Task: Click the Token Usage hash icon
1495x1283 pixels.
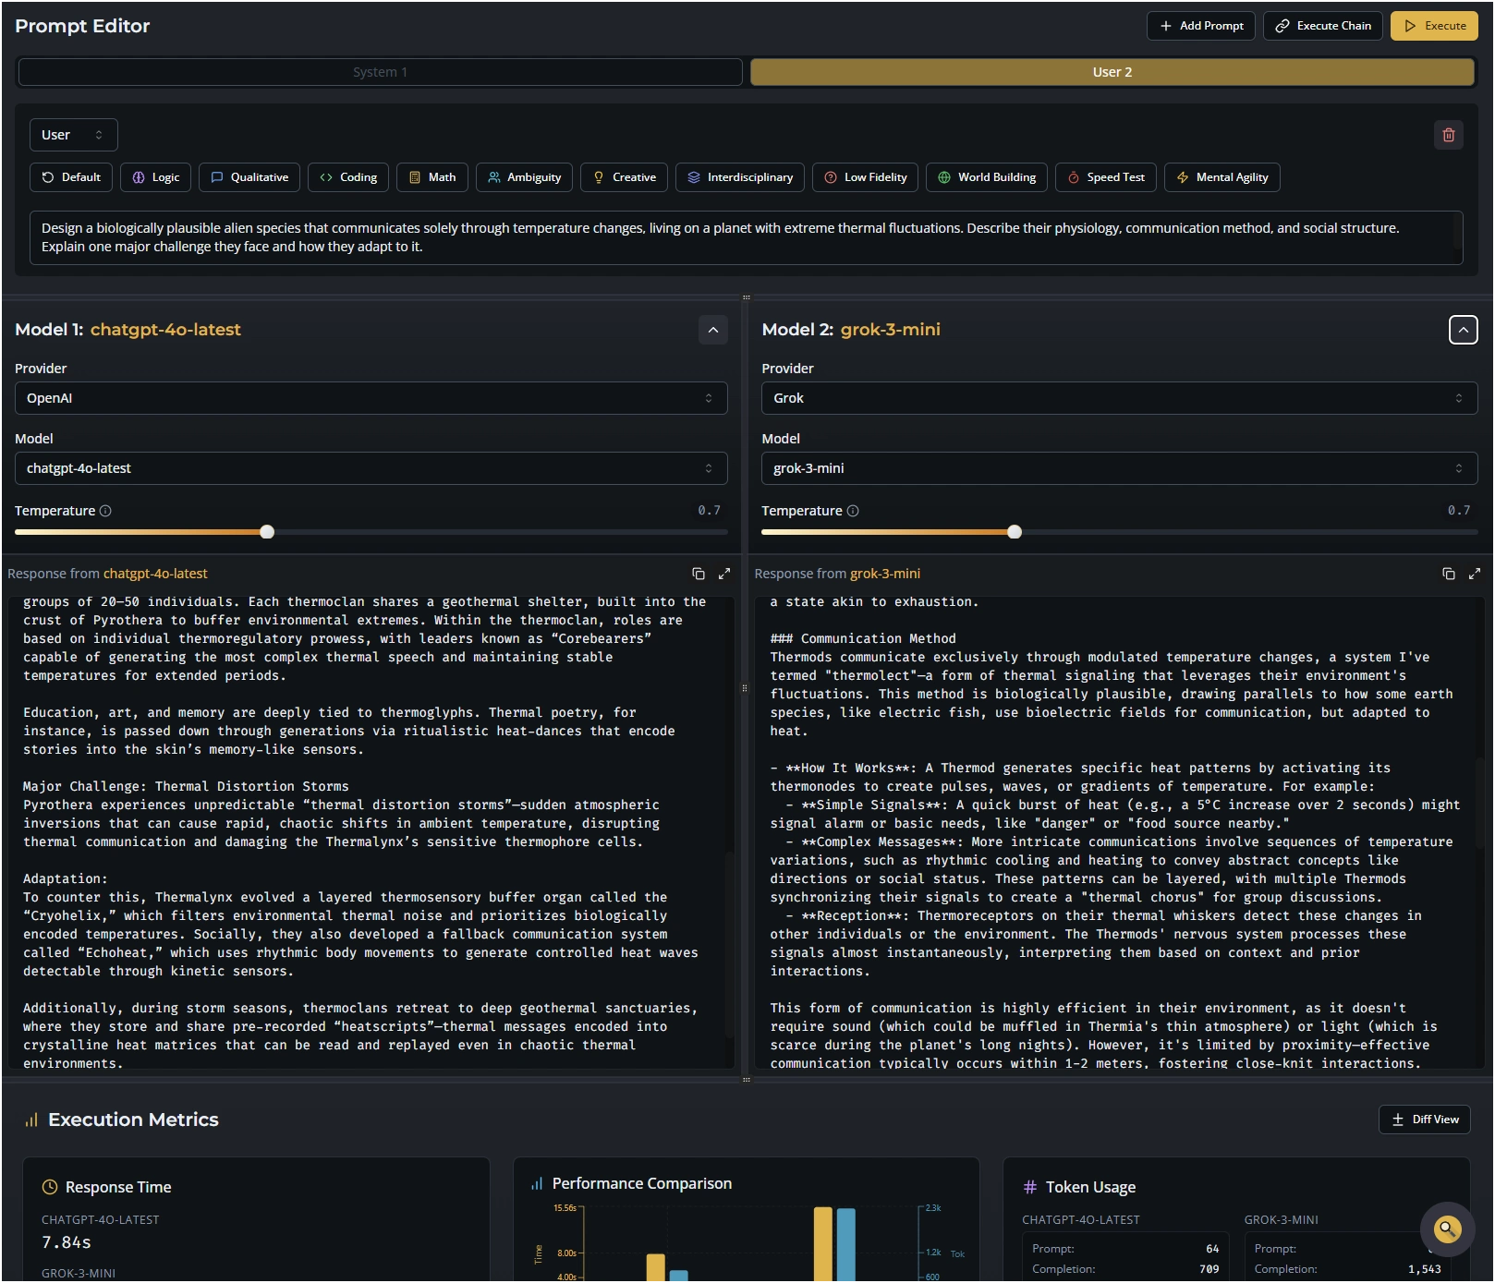Action: [x=1030, y=1187]
